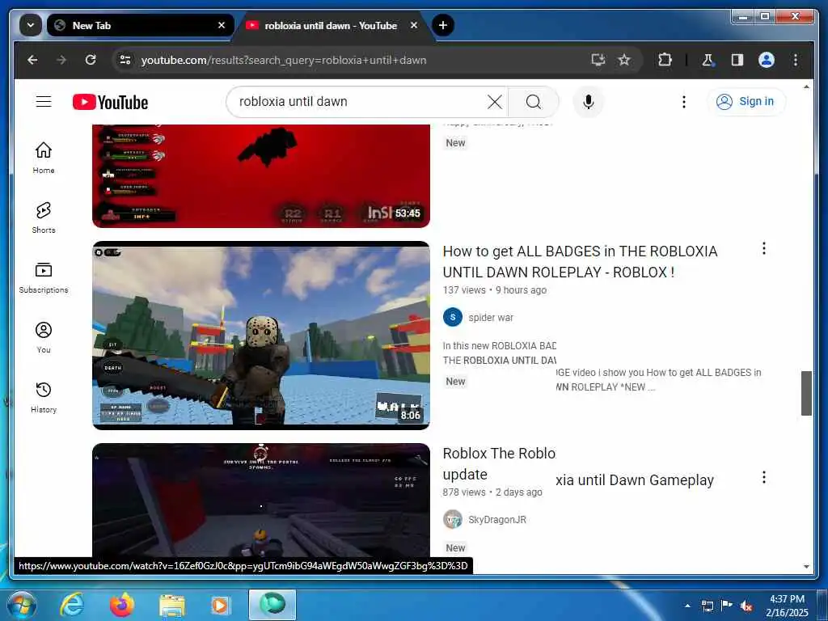Open the SkyDragonJR channel name
828x621 pixels.
[x=497, y=520]
